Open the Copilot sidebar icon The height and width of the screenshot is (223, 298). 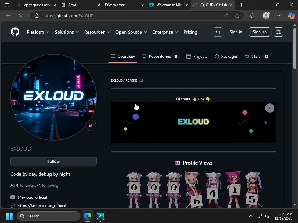click(x=291, y=16)
